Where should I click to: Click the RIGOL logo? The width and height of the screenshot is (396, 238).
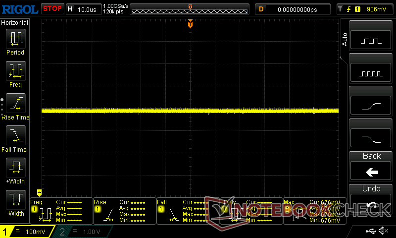point(20,9)
